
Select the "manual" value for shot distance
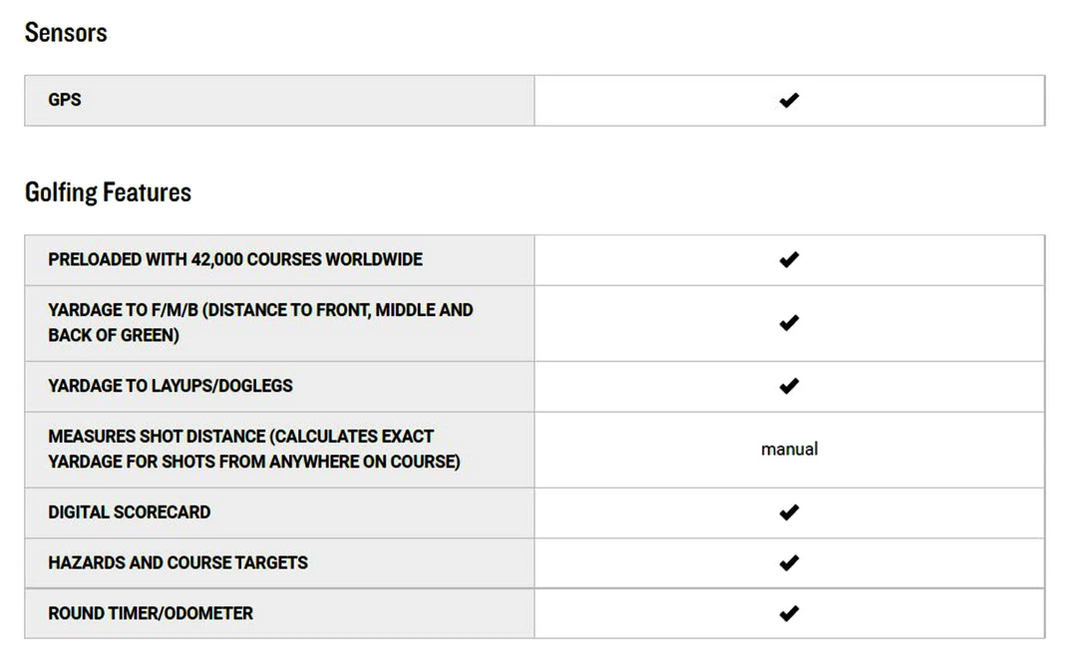[x=789, y=450]
